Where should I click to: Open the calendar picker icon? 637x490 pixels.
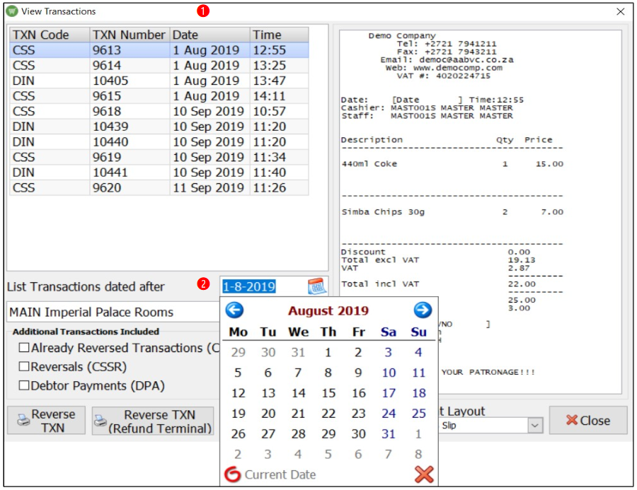[317, 286]
